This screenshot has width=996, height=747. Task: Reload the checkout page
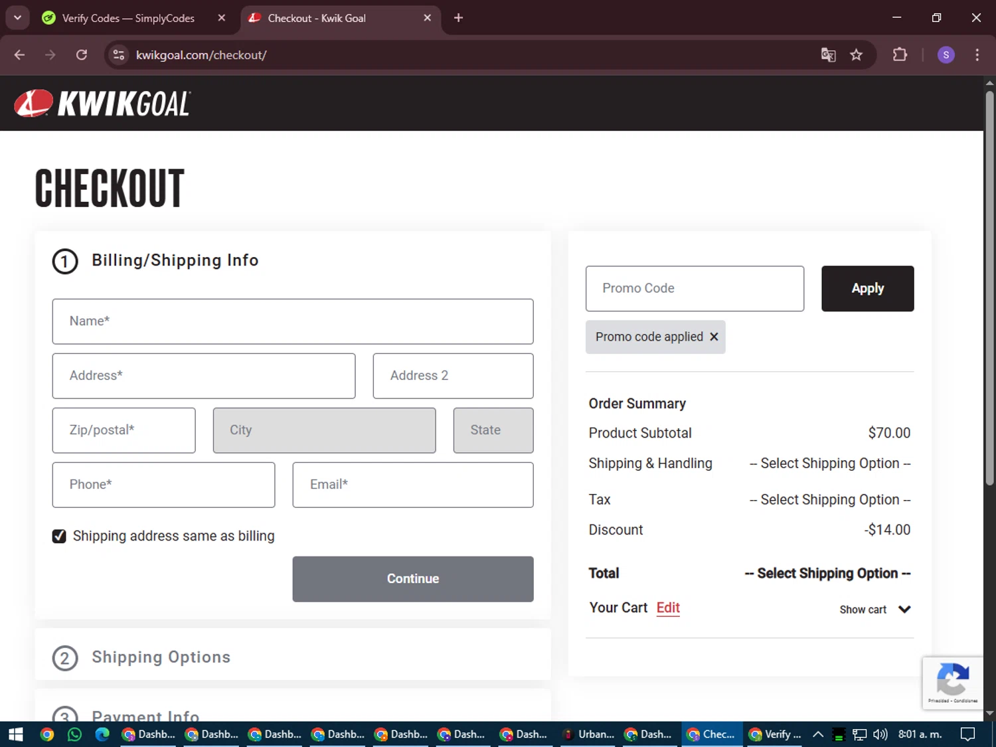pos(82,55)
